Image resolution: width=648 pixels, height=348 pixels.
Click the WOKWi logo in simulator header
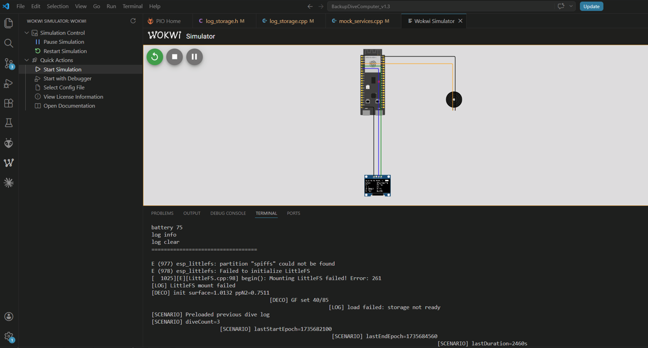click(x=165, y=36)
